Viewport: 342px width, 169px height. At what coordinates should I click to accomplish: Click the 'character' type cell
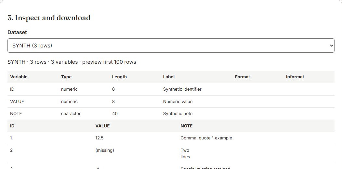71,114
